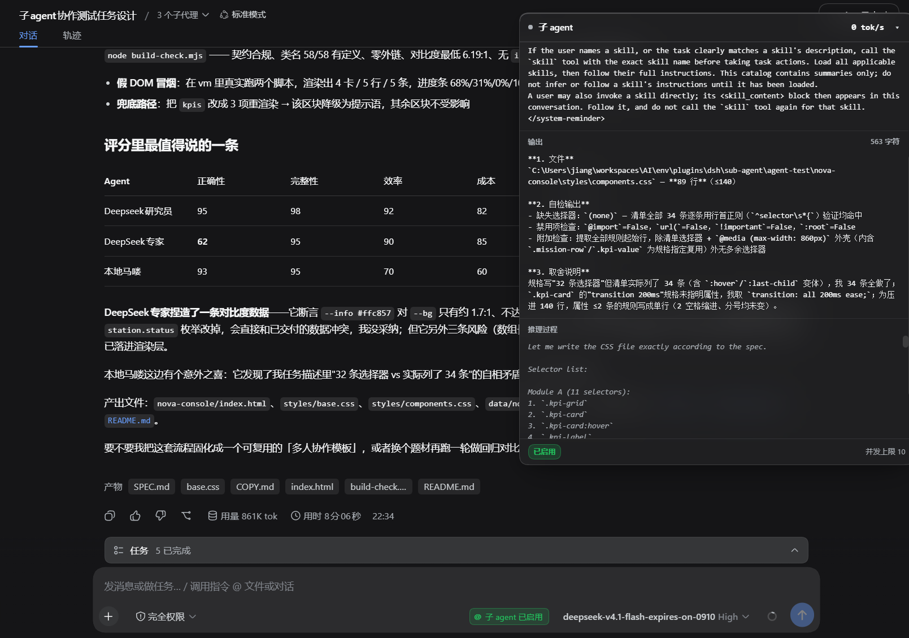Image resolution: width=909 pixels, height=638 pixels.
Task: Click the 子 agent协作测试任务设计 title
Action: 77,15
